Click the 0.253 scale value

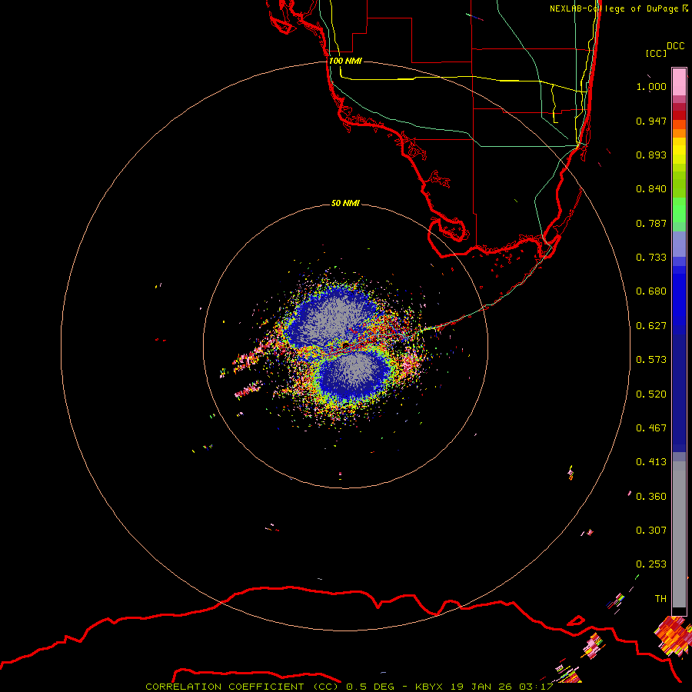pos(651,564)
